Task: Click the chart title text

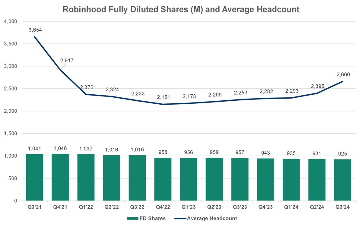Action: [181, 9]
